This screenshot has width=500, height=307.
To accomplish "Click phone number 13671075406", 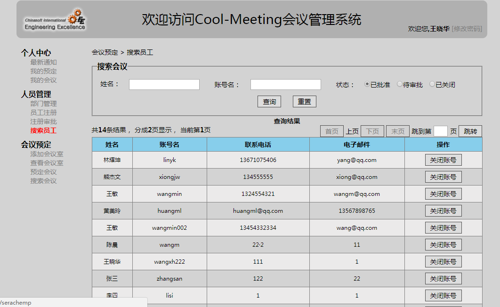I will coord(258,160).
